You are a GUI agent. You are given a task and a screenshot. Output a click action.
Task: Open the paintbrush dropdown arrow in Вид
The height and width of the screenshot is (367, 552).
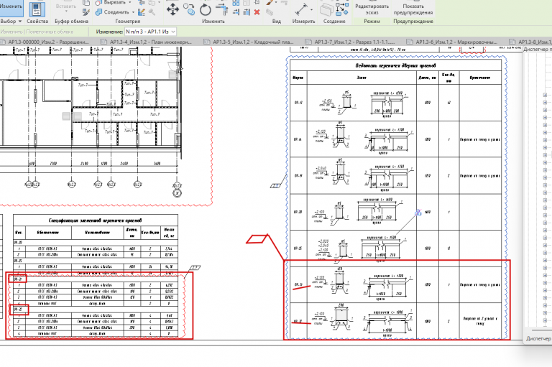coord(277,3)
